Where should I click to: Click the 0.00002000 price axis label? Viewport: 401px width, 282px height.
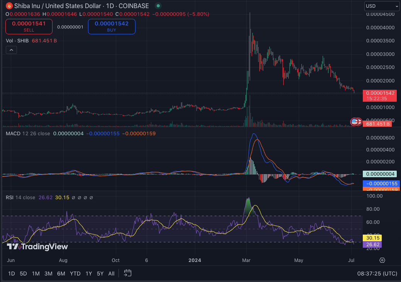[x=380, y=81]
